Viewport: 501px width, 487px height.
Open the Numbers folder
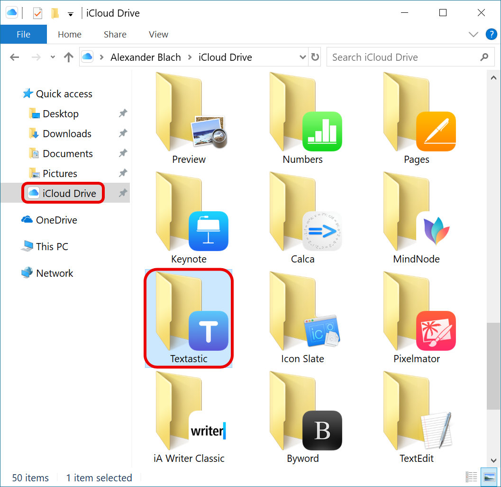302,118
